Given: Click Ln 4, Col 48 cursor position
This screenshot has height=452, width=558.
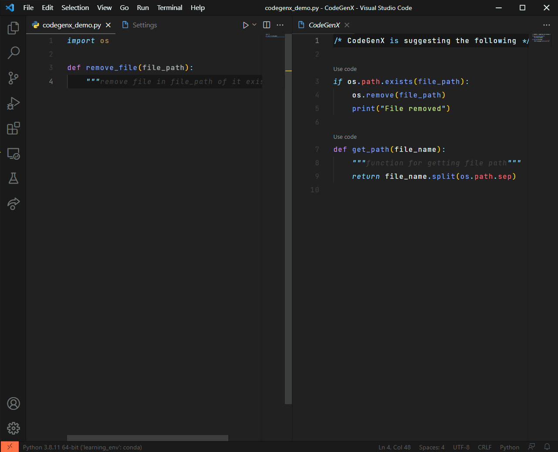Looking at the screenshot, I should [394, 447].
